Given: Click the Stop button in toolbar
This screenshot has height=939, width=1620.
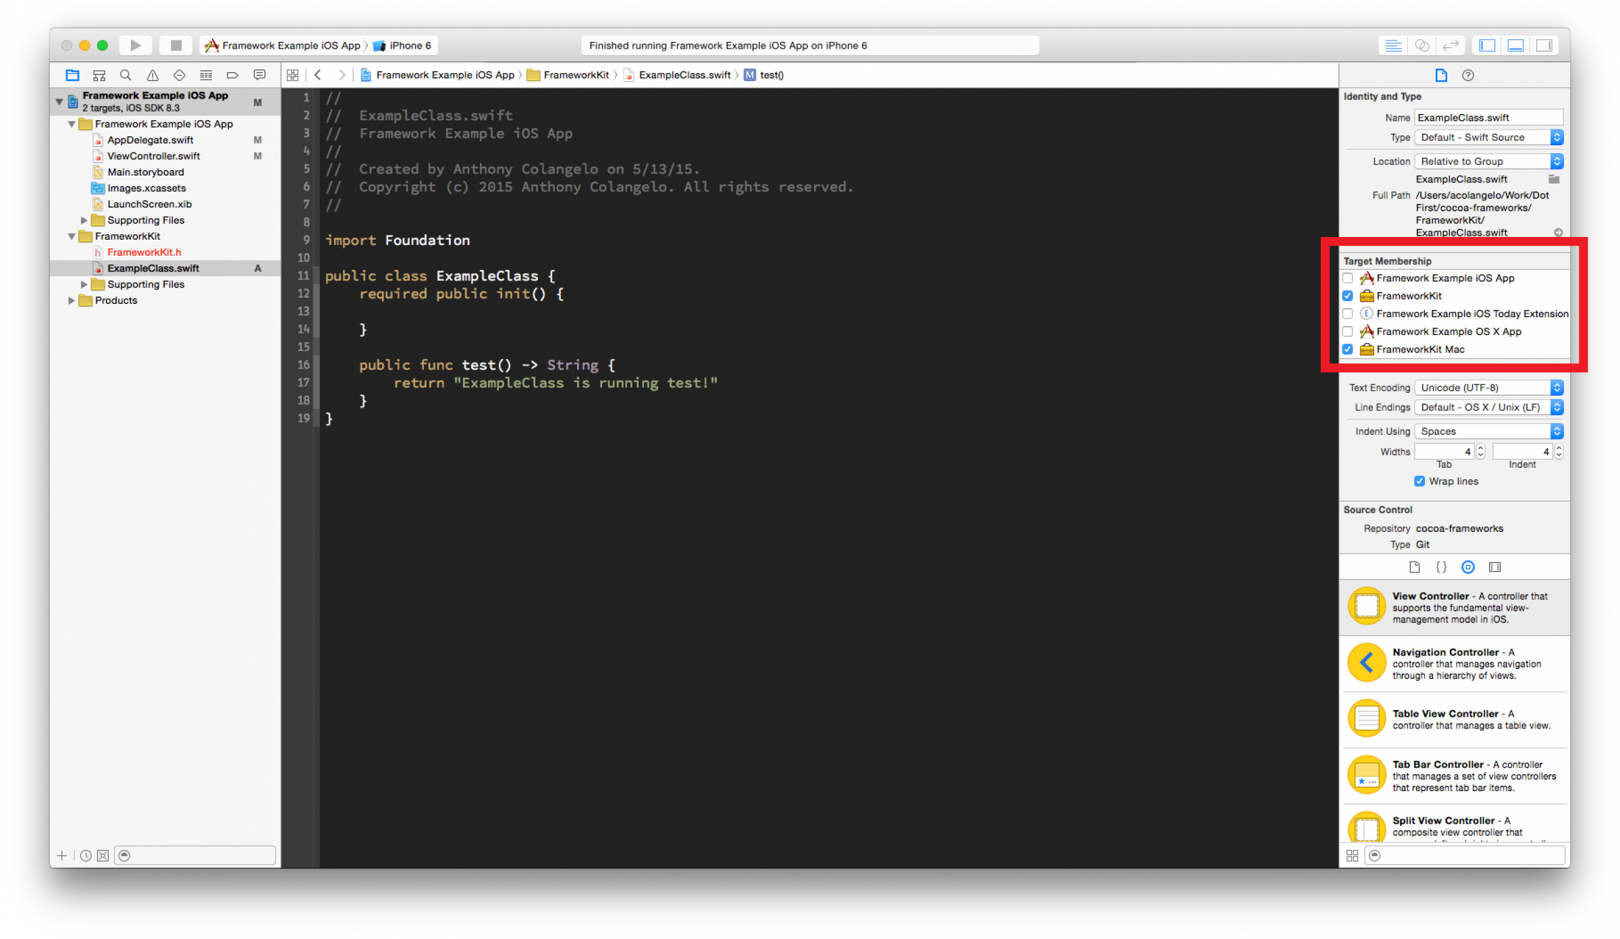Looking at the screenshot, I should (172, 46).
